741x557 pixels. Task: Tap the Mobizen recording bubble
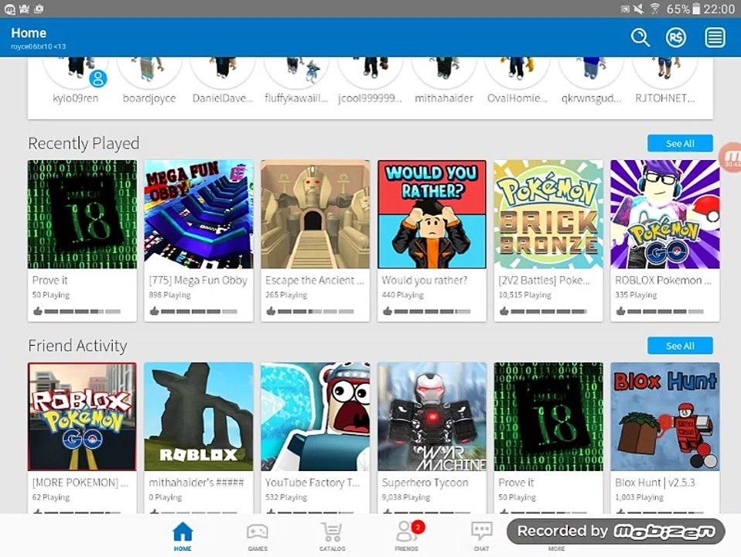point(731,158)
